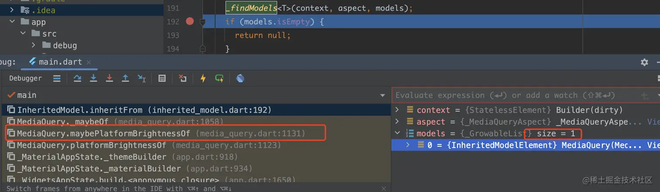Viewport: 660px width, 192px height.
Task: Expand the aspect variable
Action: [397, 122]
